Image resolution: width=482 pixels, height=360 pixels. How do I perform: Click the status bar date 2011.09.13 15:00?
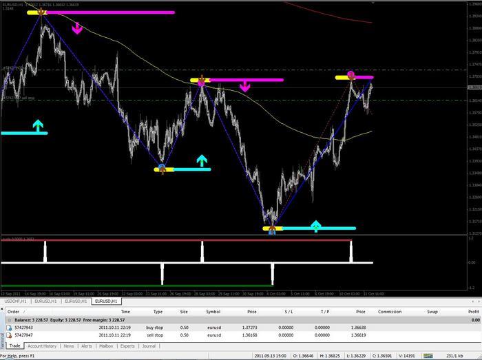[x=270, y=356]
